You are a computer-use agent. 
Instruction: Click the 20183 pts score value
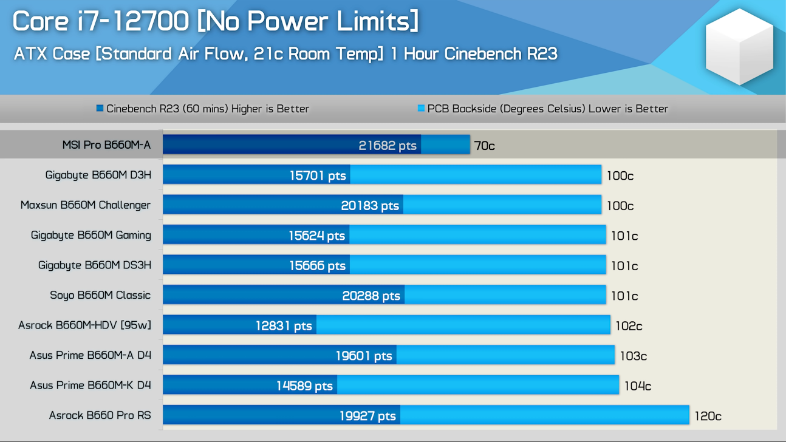point(370,206)
